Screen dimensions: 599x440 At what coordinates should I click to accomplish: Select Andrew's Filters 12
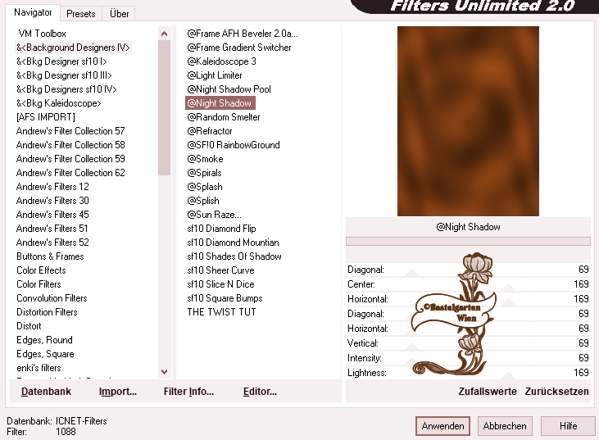pos(52,187)
